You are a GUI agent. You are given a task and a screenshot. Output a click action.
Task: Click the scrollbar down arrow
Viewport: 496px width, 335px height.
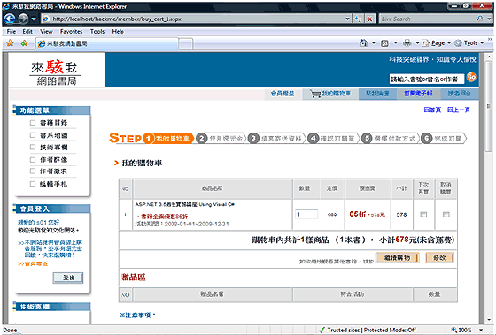pyautogui.click(x=488, y=319)
